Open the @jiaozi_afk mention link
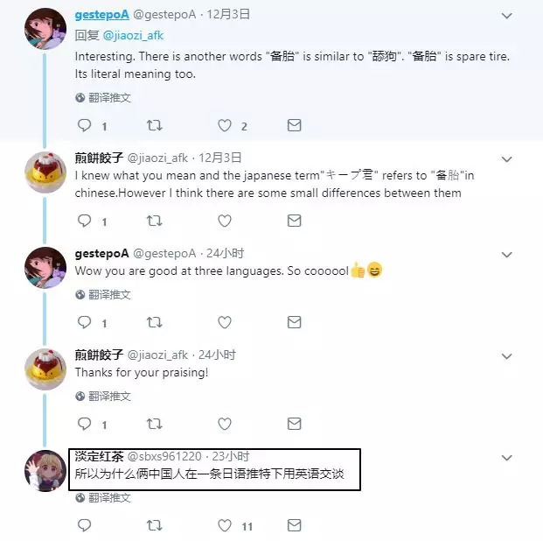543x541 pixels. point(133,35)
